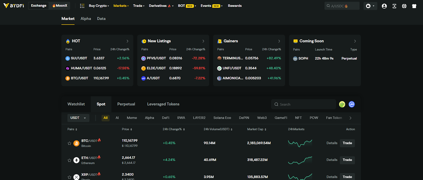
Task: Add XRP/USDT to watchlist with star
Action: [x=69, y=177]
